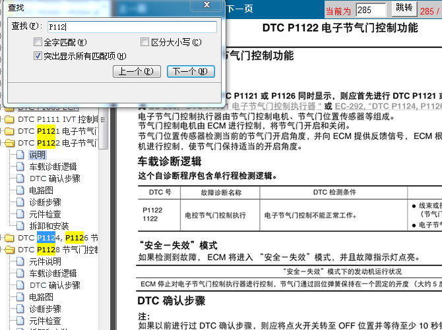Open 电路图 under DTC P1128
The width and height of the screenshot is (442, 330).
click(41, 297)
